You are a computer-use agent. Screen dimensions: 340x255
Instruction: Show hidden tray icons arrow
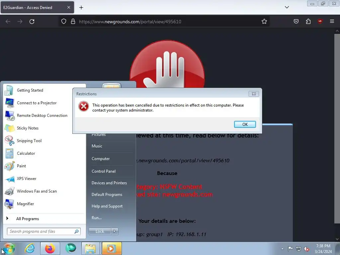click(282, 249)
